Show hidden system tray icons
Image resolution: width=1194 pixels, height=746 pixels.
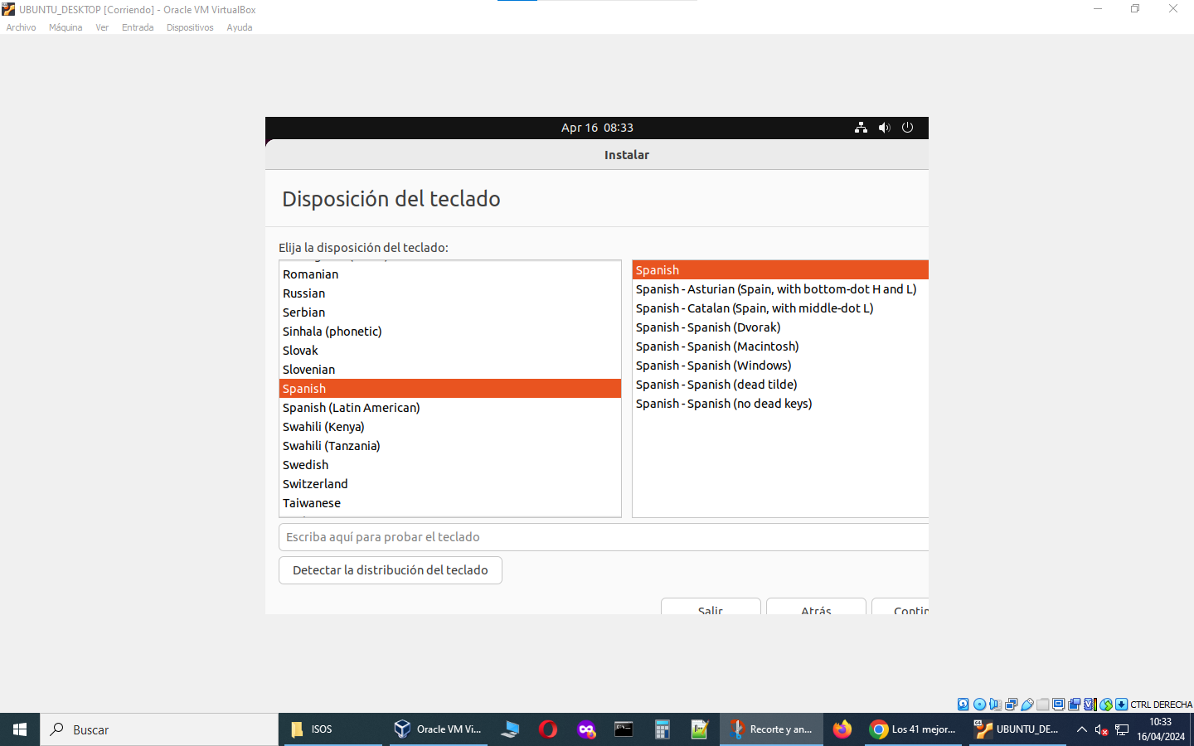coord(1081,729)
